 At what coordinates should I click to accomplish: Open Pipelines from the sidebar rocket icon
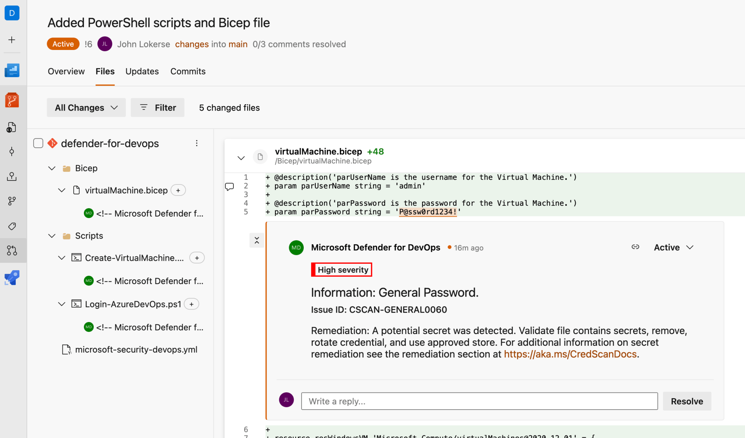tap(12, 277)
